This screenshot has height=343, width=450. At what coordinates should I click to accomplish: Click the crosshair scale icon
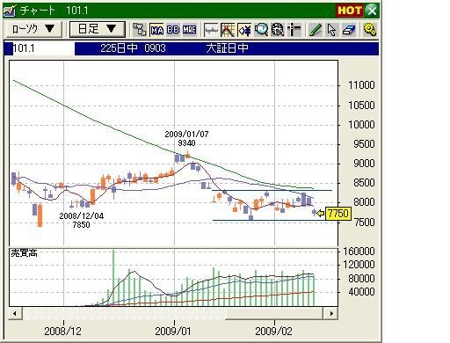click(x=294, y=30)
